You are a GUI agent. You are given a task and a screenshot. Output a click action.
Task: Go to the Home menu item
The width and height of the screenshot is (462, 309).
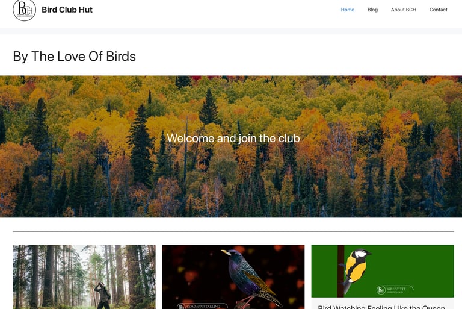pyautogui.click(x=347, y=10)
